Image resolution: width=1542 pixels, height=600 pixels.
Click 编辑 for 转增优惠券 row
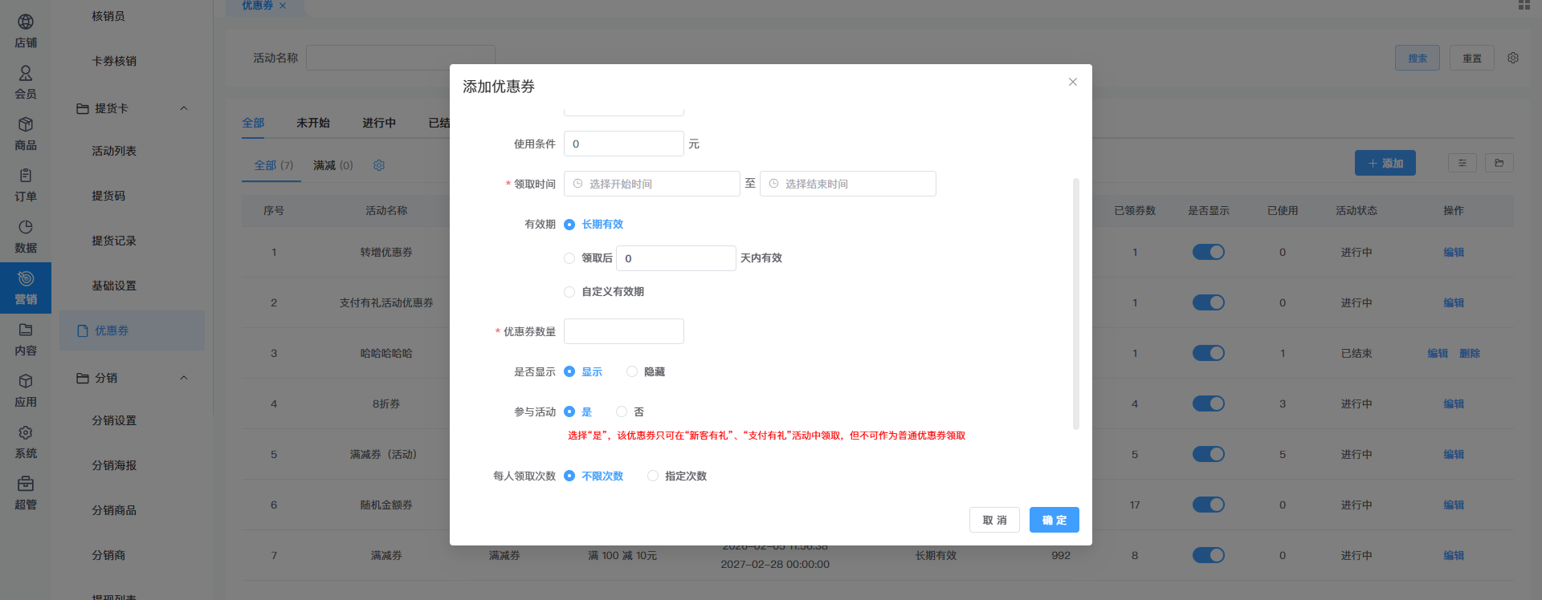1454,252
